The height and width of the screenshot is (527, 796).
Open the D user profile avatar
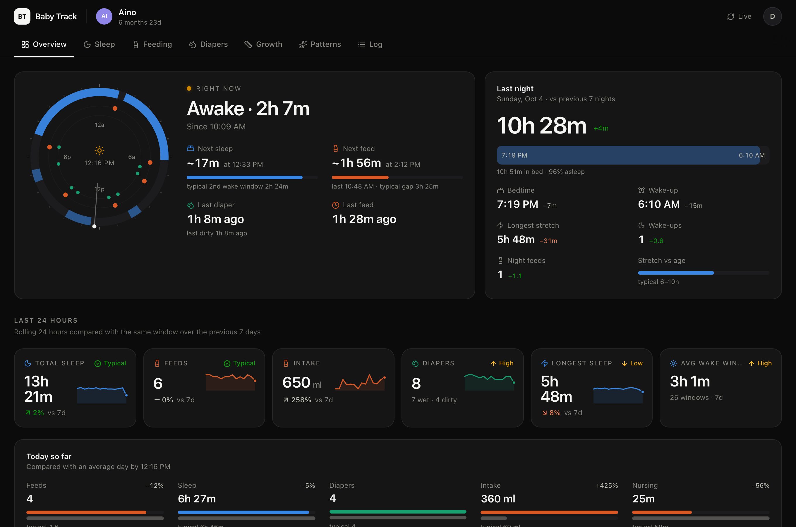pyautogui.click(x=772, y=16)
